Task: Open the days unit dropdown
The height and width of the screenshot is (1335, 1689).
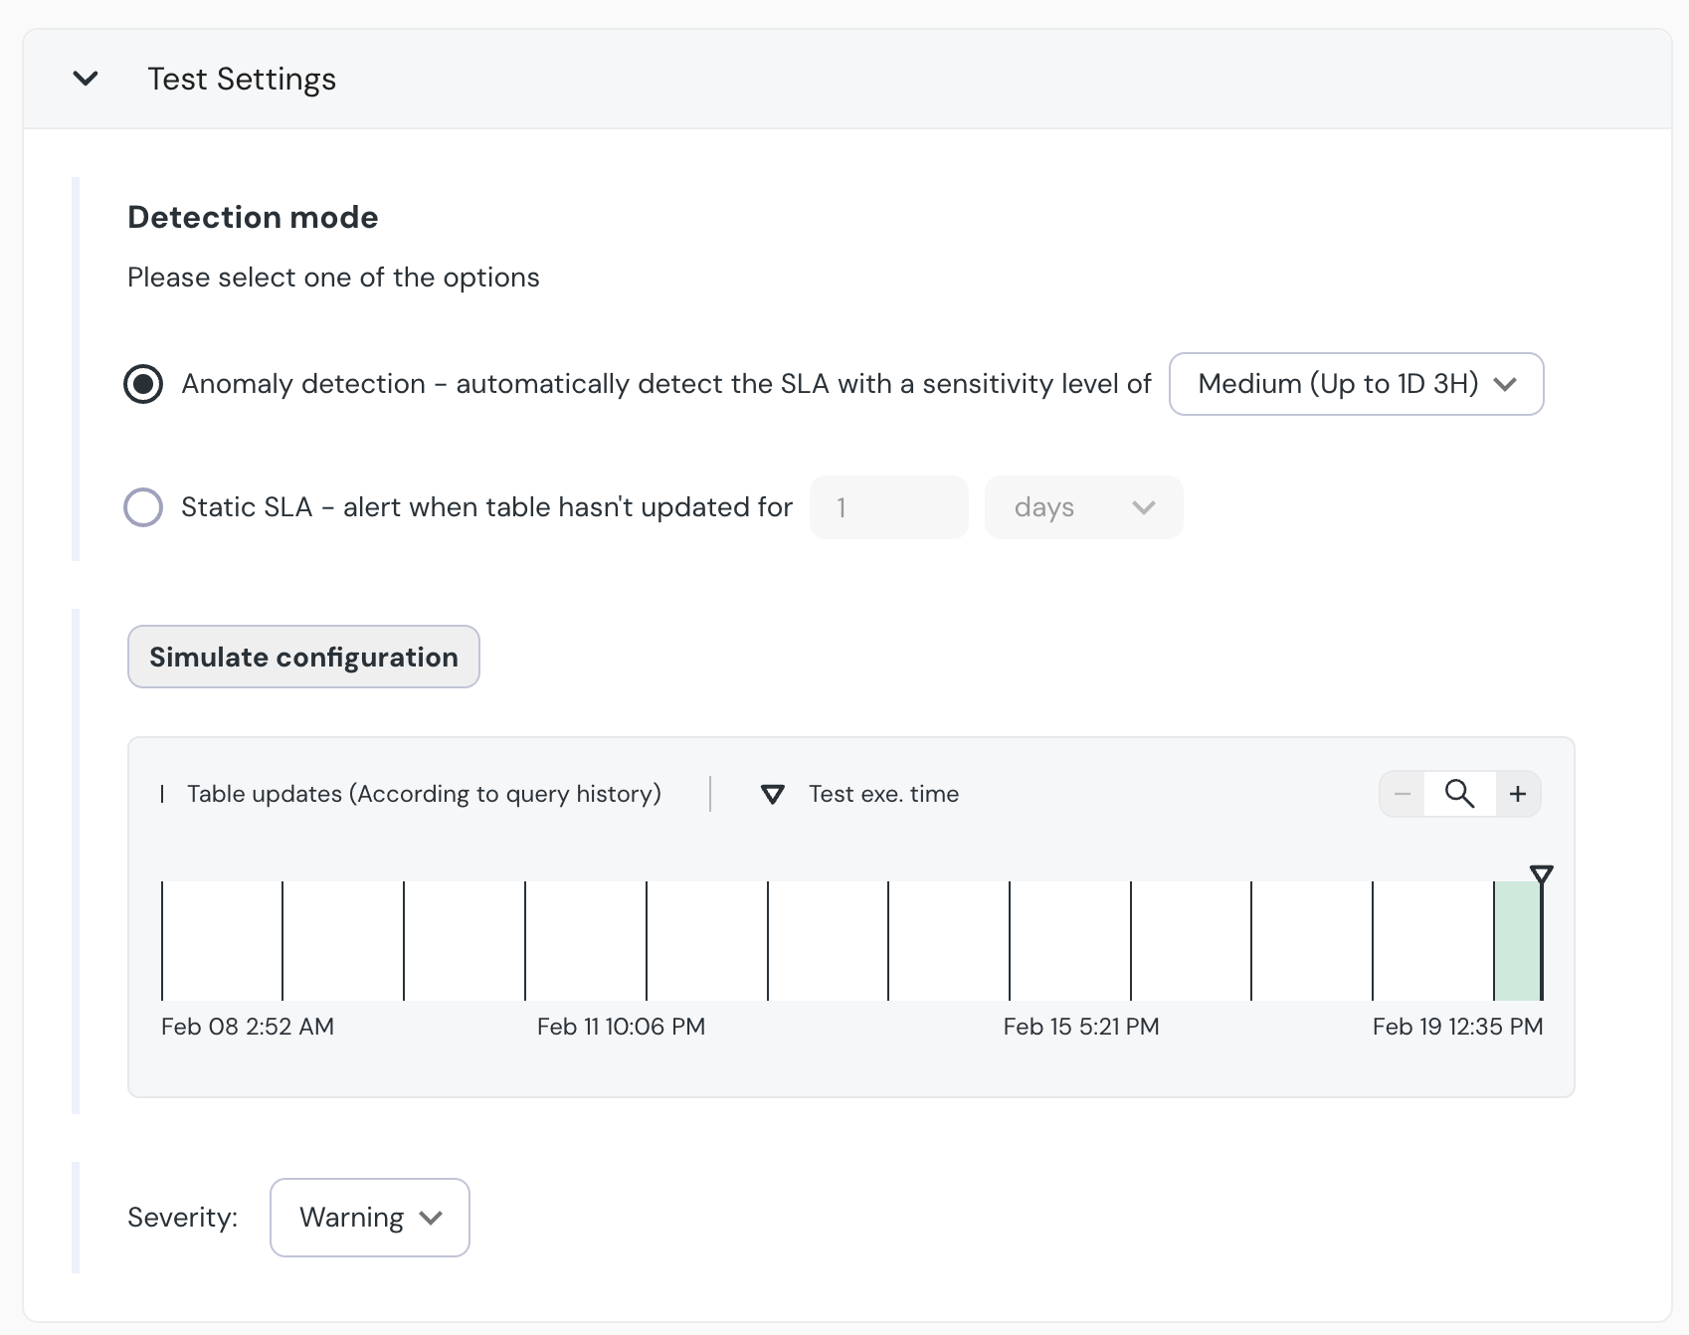Action: click(1083, 507)
